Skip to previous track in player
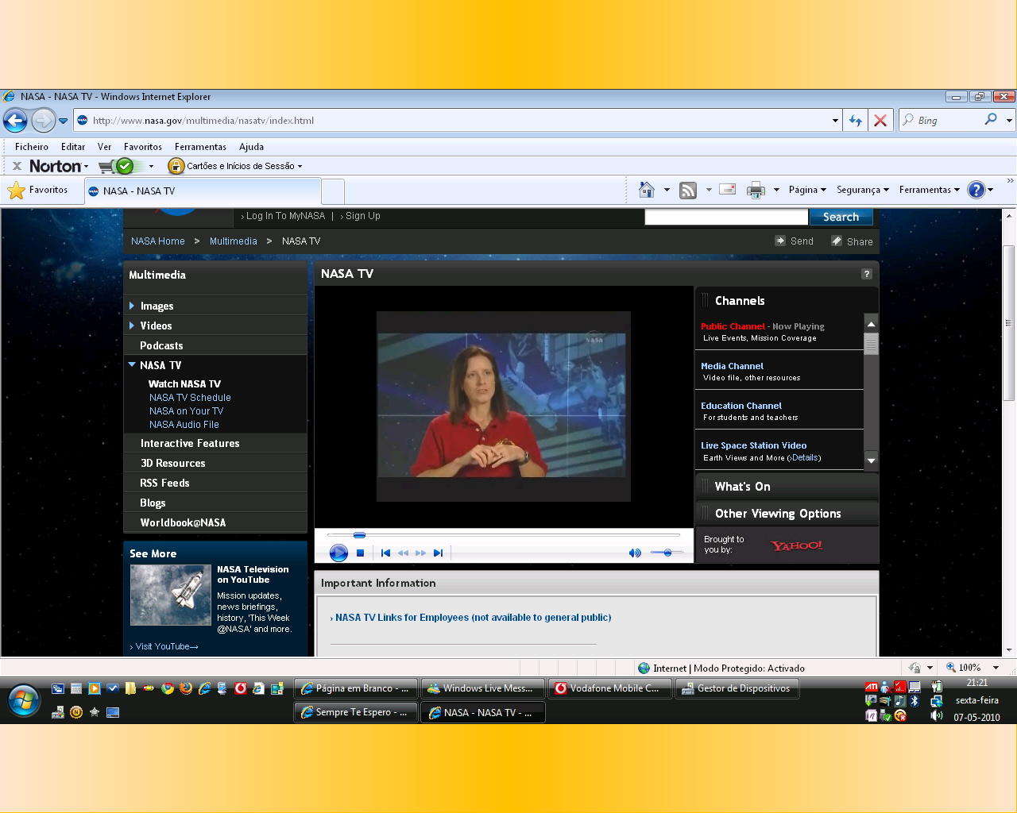The width and height of the screenshot is (1017, 813). click(x=385, y=553)
